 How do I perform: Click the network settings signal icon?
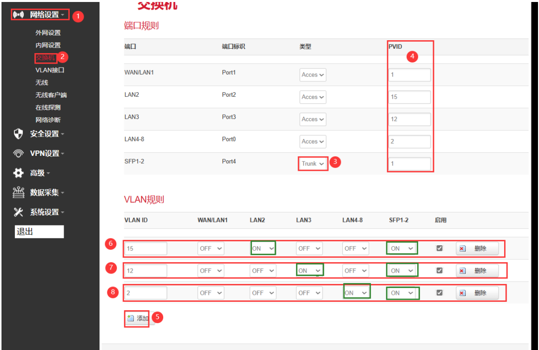(18, 15)
